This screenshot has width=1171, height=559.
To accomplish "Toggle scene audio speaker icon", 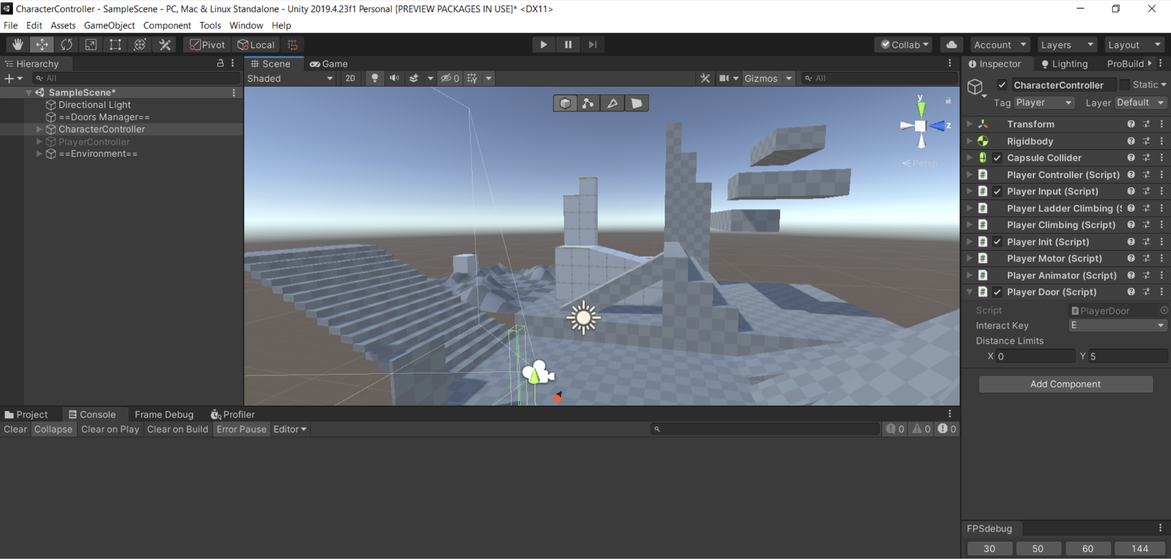I will (394, 78).
